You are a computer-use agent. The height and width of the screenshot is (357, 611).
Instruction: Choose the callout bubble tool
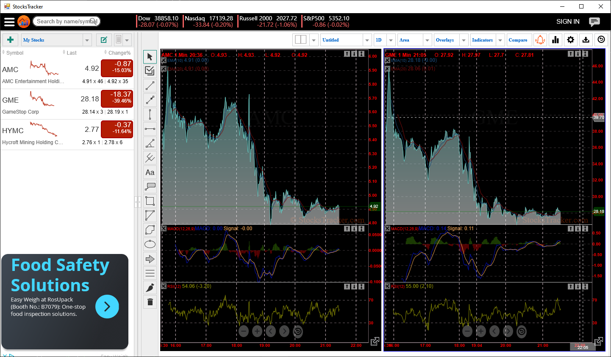[150, 187]
